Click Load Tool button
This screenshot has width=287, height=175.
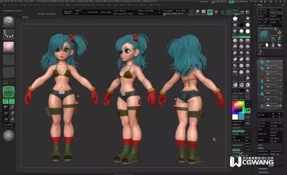(x=263, y=10)
